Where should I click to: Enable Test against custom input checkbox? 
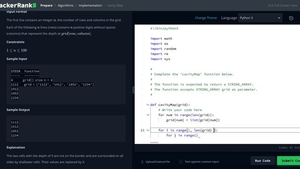[x=180, y=161]
